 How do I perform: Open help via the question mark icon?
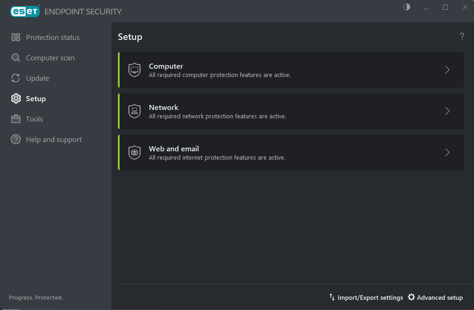[x=462, y=37]
